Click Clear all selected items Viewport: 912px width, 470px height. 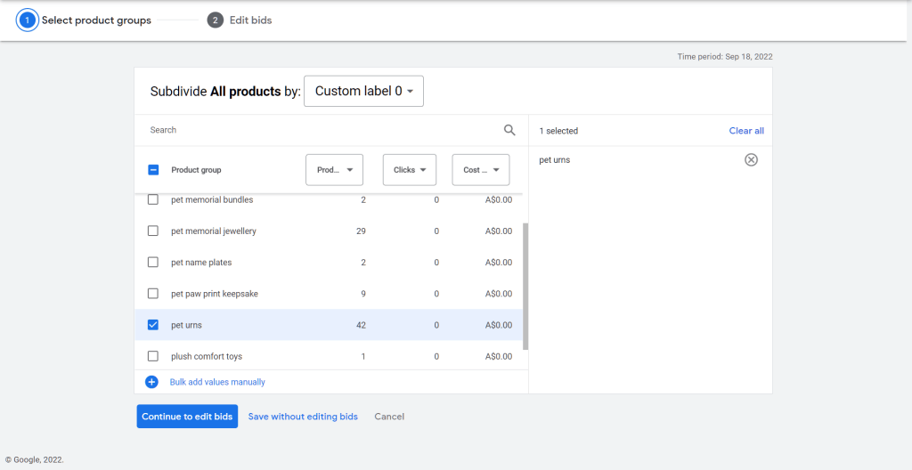[x=745, y=131]
